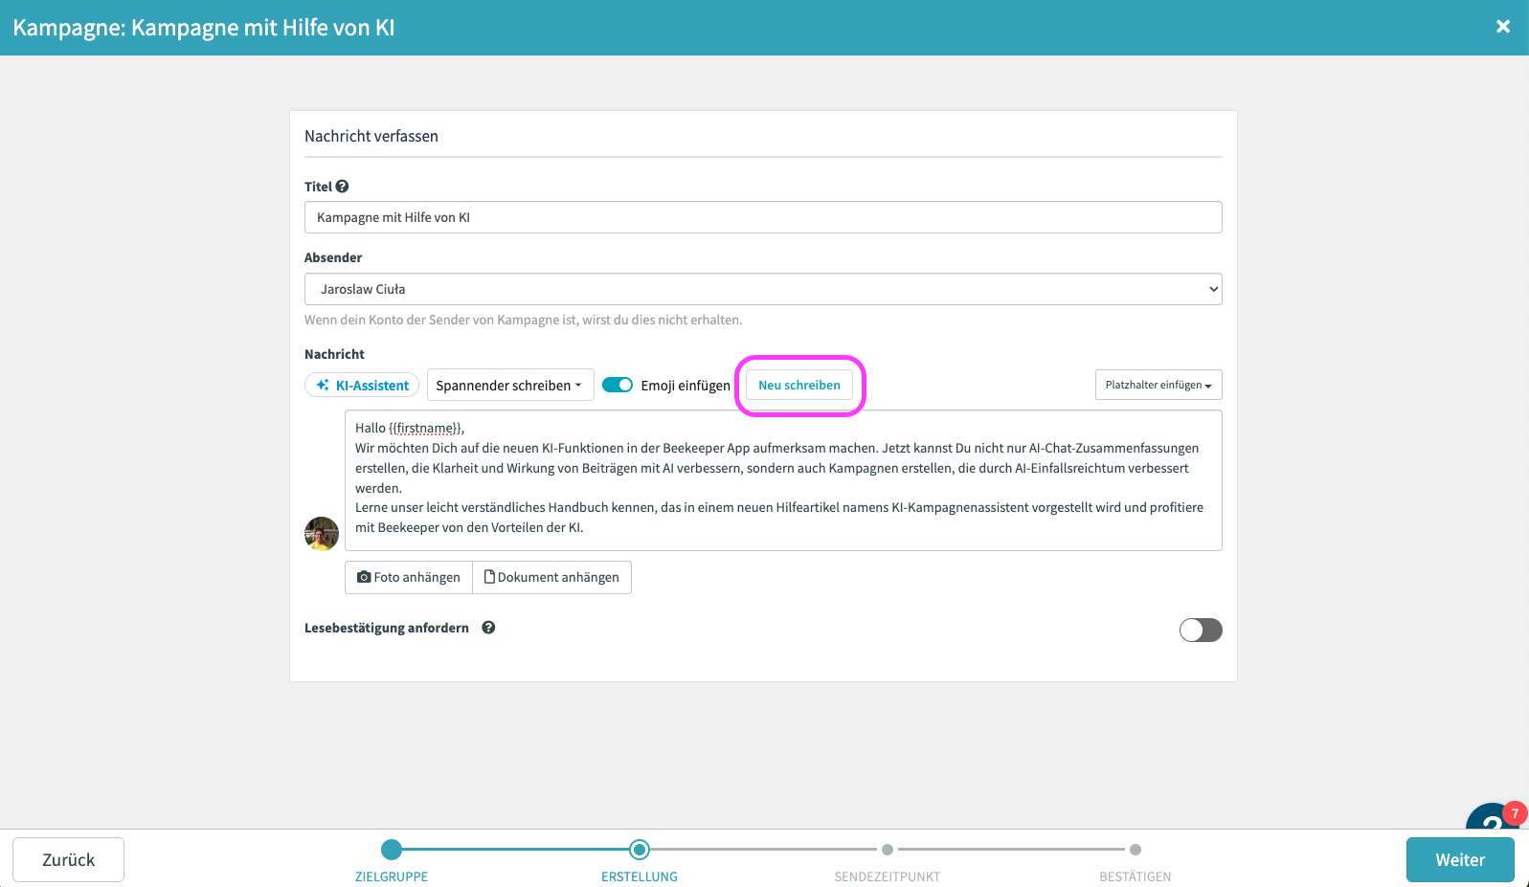Click into the Titel input field
The height and width of the screenshot is (887, 1529).
762,217
